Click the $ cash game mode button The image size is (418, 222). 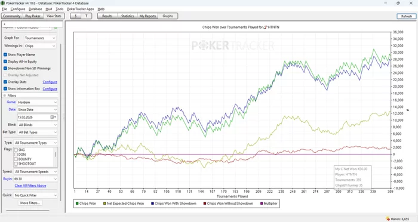[76, 16]
